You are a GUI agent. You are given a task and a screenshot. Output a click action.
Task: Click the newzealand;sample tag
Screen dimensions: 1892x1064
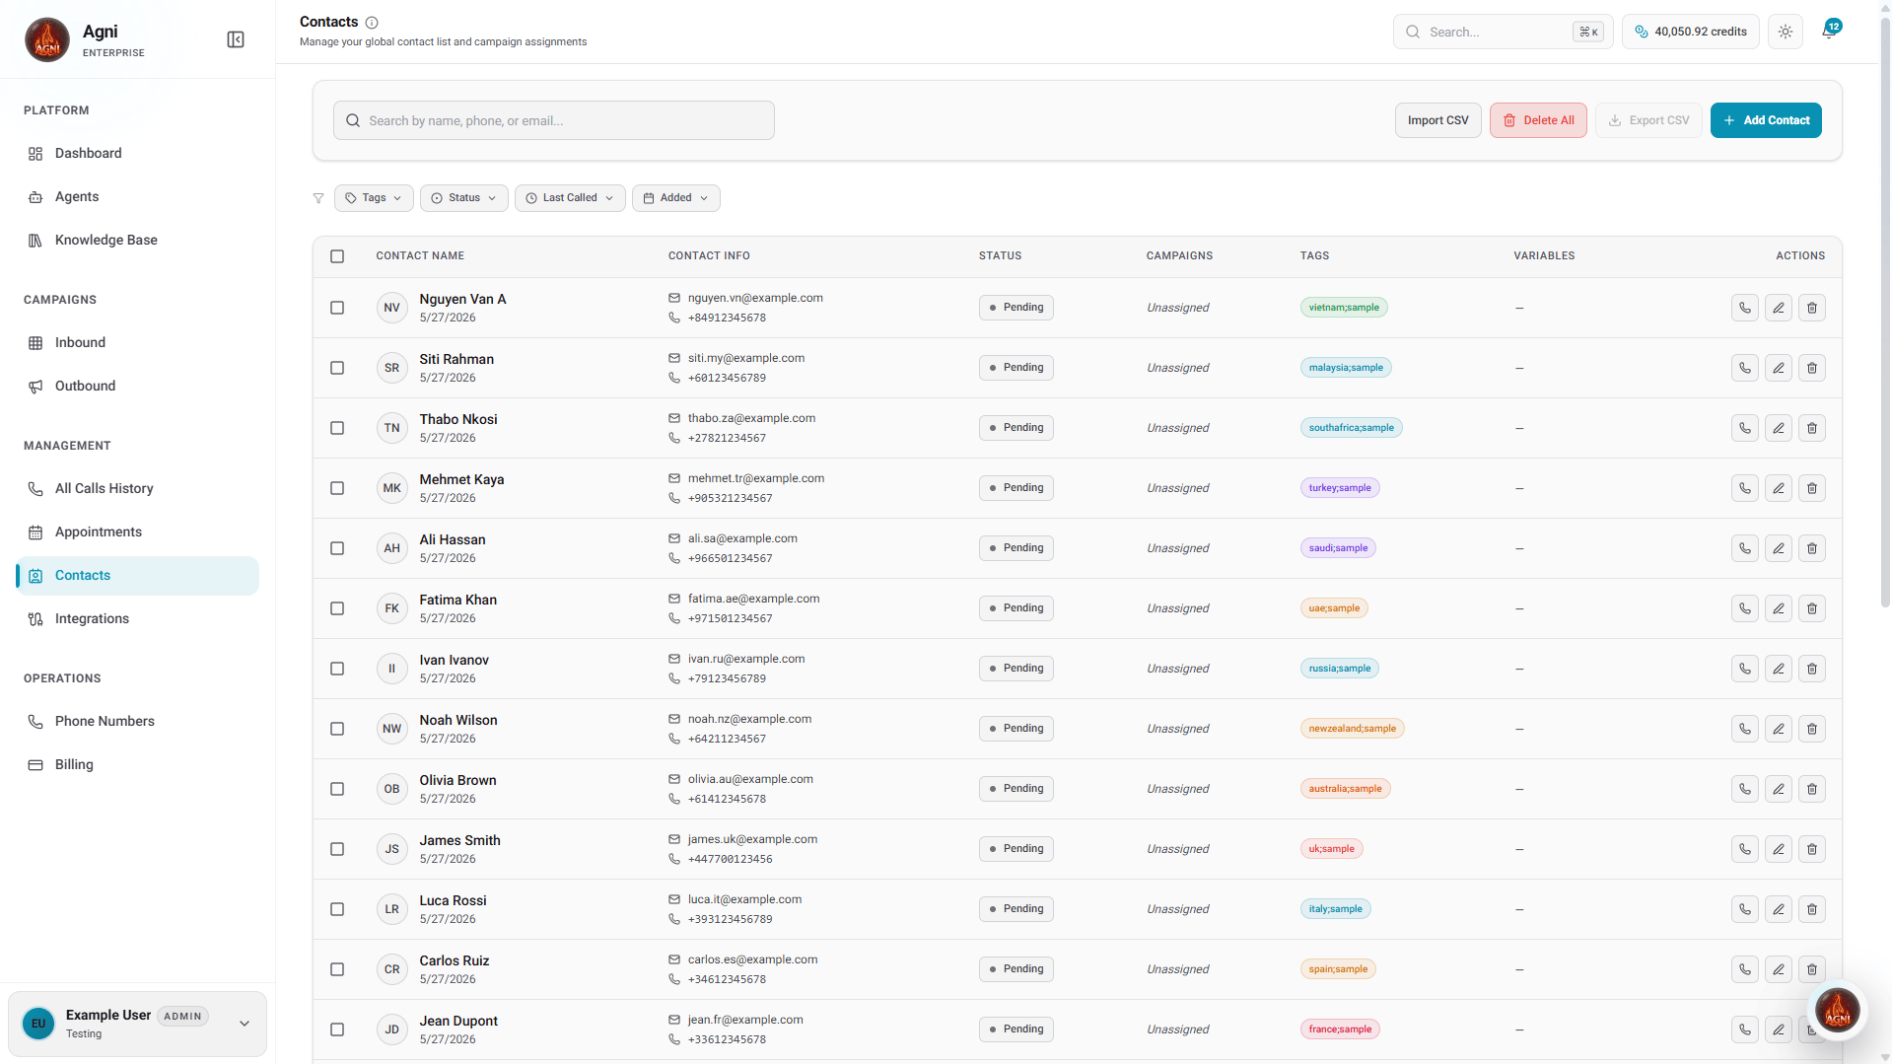[x=1353, y=729]
